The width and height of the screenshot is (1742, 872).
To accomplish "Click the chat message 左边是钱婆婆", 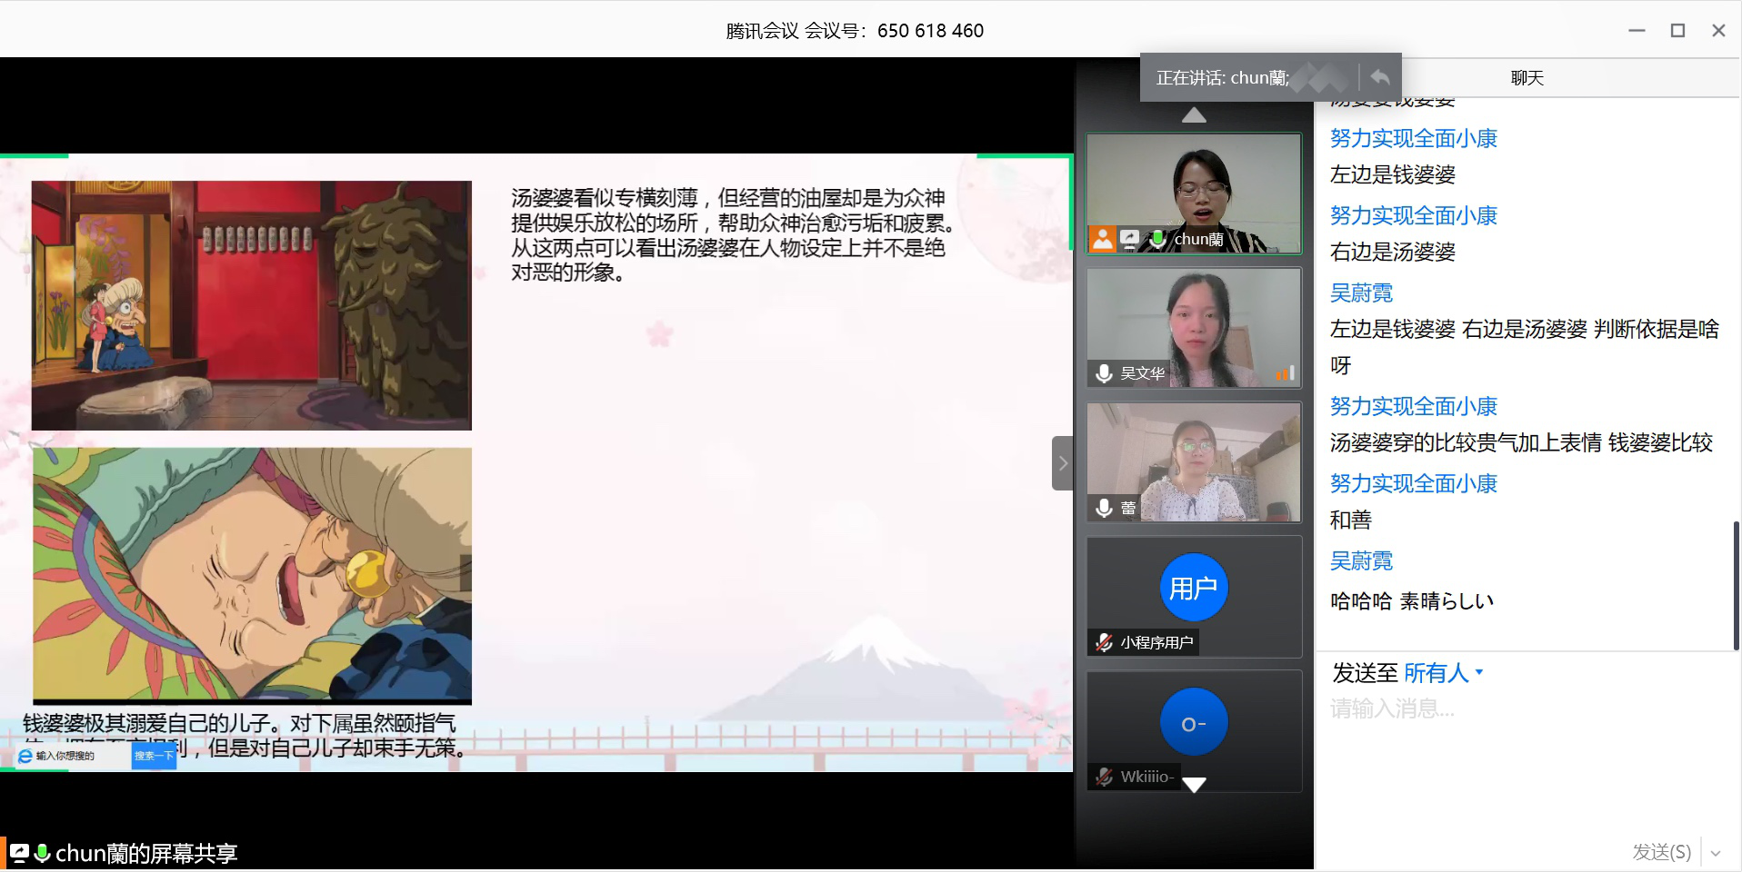I will (1393, 174).
